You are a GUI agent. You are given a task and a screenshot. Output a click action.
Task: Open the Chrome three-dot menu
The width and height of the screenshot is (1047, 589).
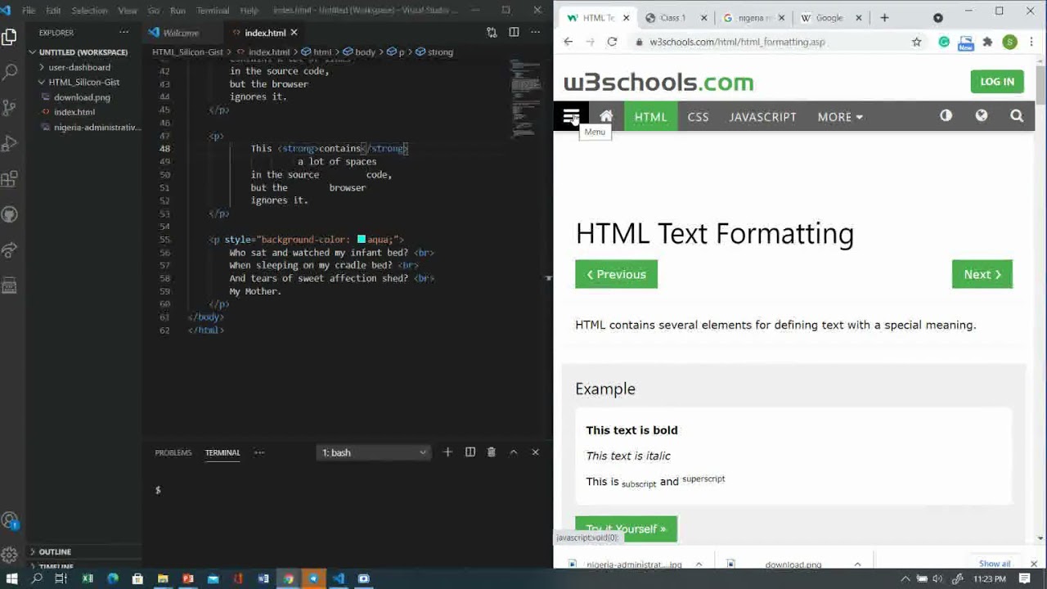click(1033, 42)
